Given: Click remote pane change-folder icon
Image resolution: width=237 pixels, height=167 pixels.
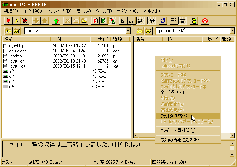Looking at the screenshot, I should [x=148, y=31].
